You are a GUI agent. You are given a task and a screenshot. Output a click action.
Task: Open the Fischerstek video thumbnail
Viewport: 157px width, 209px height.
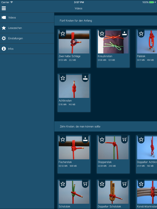click(x=74, y=148)
